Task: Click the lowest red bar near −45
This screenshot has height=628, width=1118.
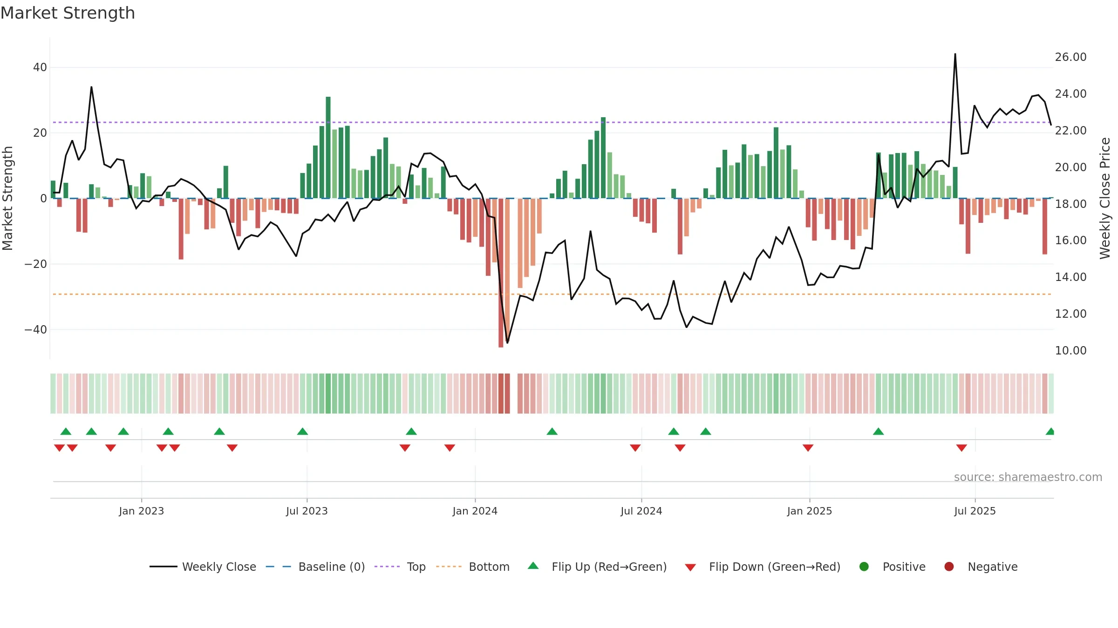Action: (x=501, y=273)
